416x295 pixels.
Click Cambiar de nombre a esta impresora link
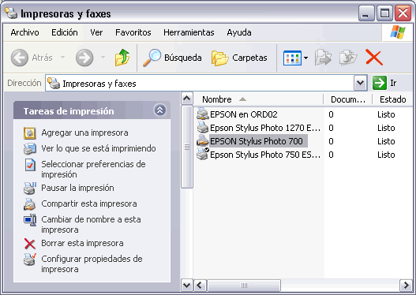click(91, 225)
